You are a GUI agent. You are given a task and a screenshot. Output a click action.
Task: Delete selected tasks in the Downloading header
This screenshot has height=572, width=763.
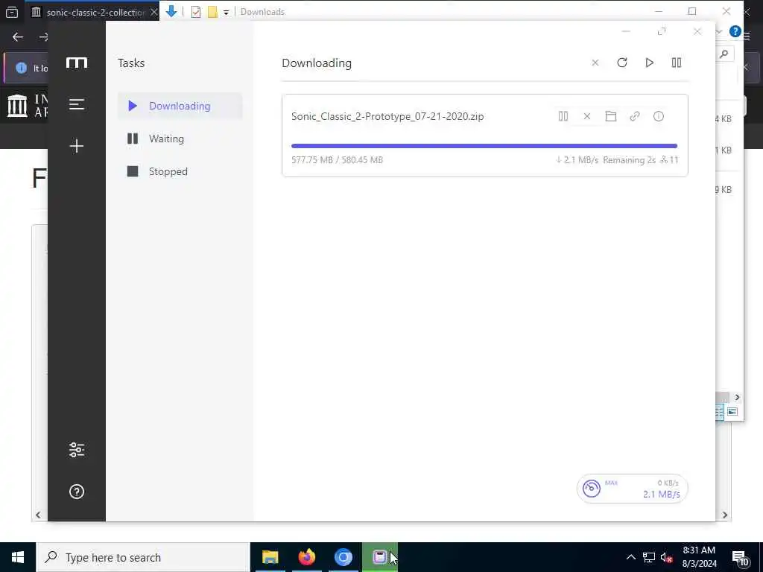pos(595,63)
